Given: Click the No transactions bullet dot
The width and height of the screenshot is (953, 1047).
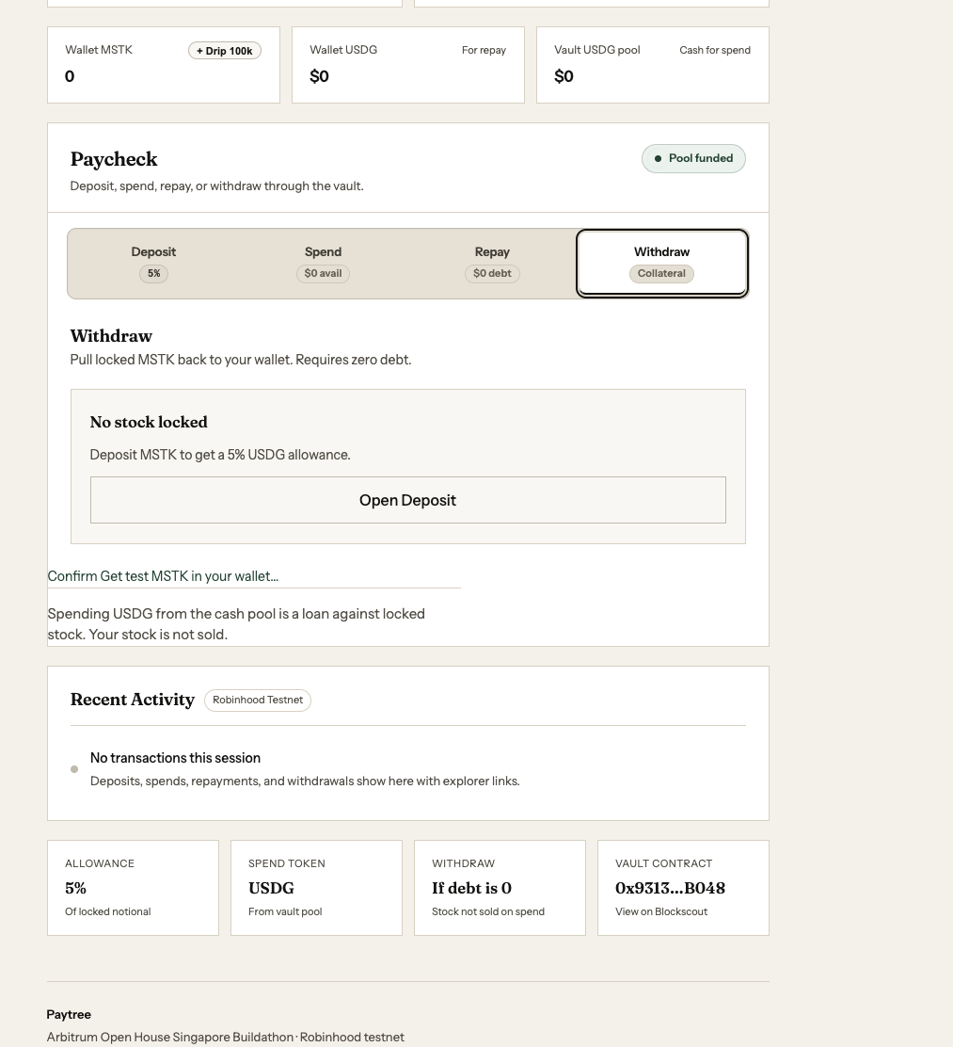Looking at the screenshot, I should coord(74,769).
